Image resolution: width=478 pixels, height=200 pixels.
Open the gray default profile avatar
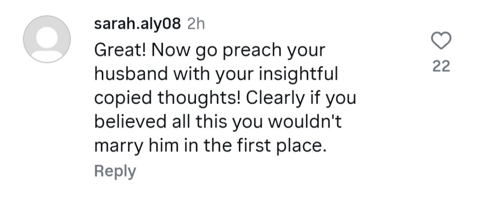pyautogui.click(x=47, y=39)
